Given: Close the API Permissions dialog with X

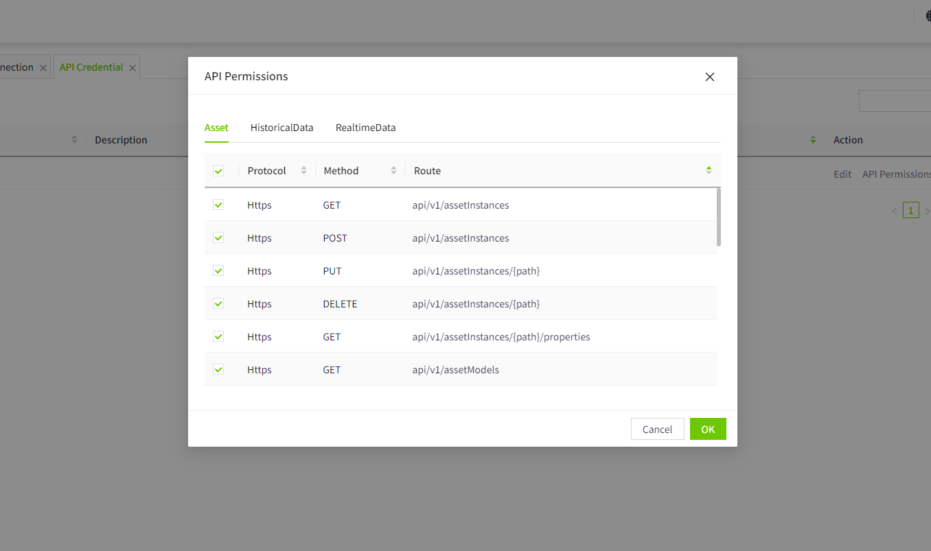Looking at the screenshot, I should click(x=710, y=77).
